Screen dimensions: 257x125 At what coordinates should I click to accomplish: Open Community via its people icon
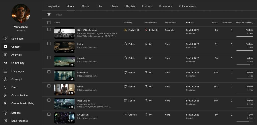coord(5,63)
